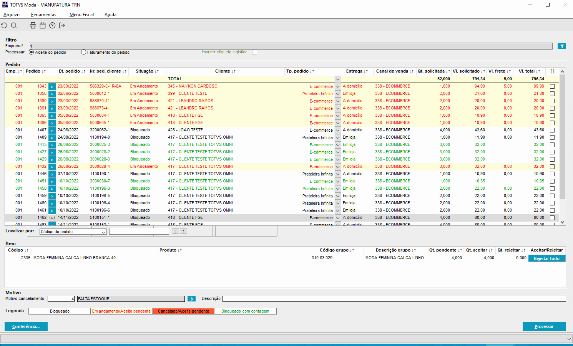Viewport: 573px width, 346px height.
Task: Click the exit/logout arrow icon
Action: [62, 25]
